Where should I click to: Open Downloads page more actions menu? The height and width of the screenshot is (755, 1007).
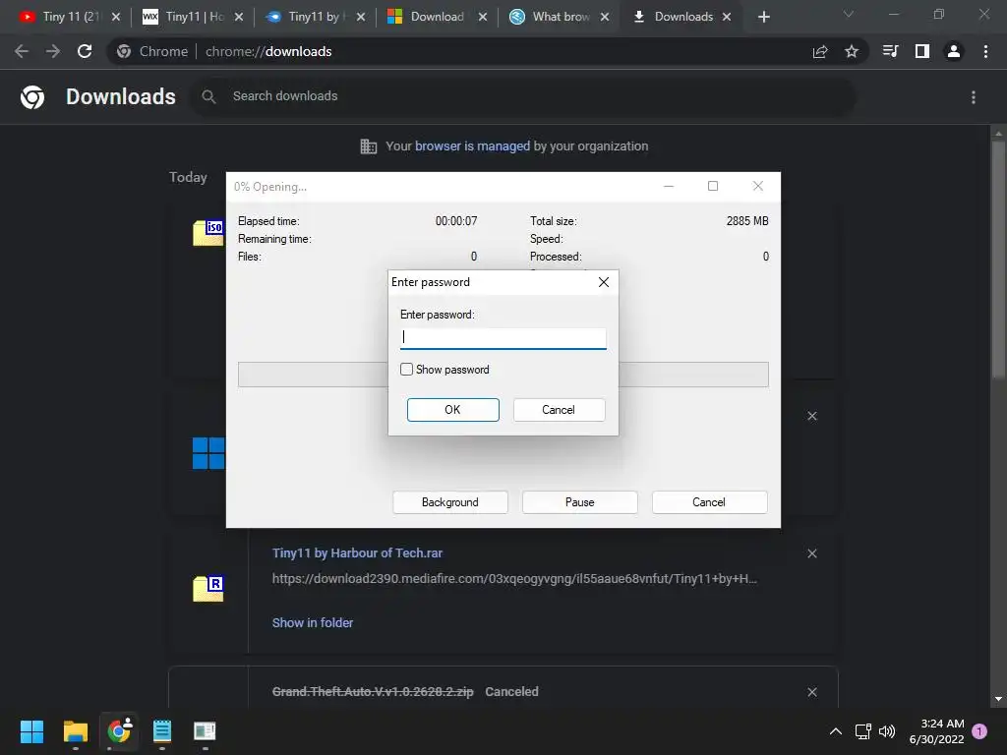[974, 97]
